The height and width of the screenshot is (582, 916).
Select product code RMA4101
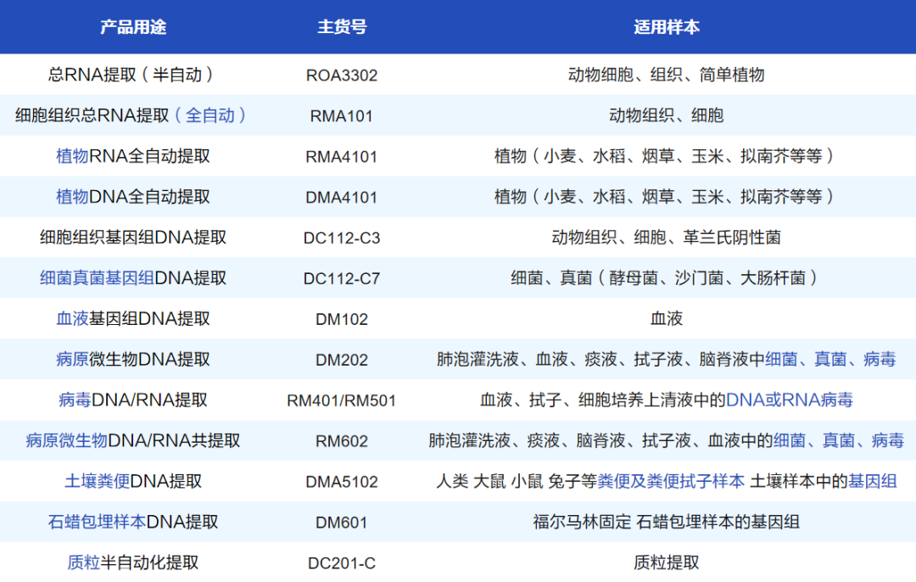click(342, 157)
